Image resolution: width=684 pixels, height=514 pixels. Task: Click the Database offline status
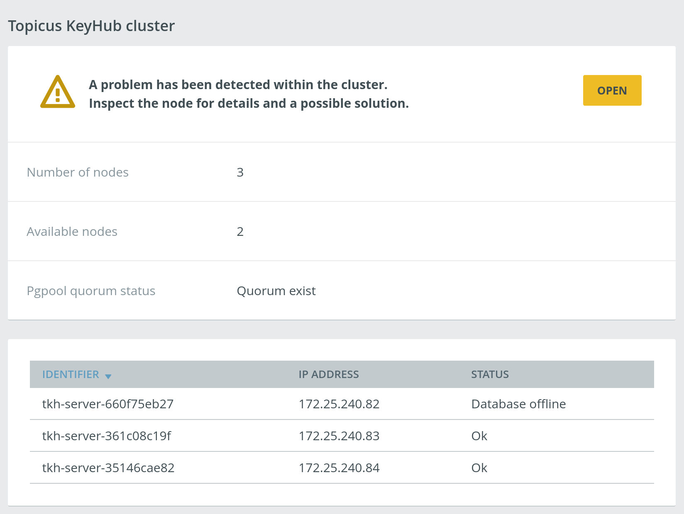518,404
